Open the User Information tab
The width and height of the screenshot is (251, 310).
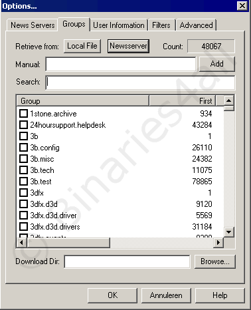[119, 25]
